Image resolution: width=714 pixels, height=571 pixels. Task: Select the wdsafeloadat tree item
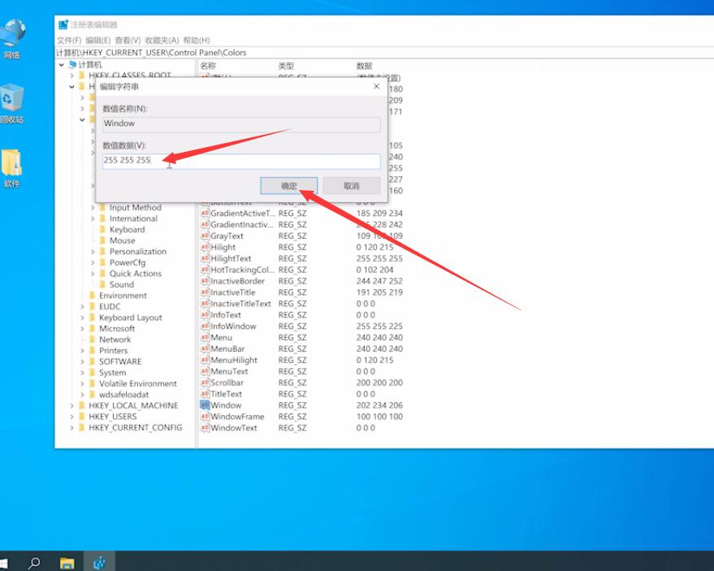[x=123, y=395]
